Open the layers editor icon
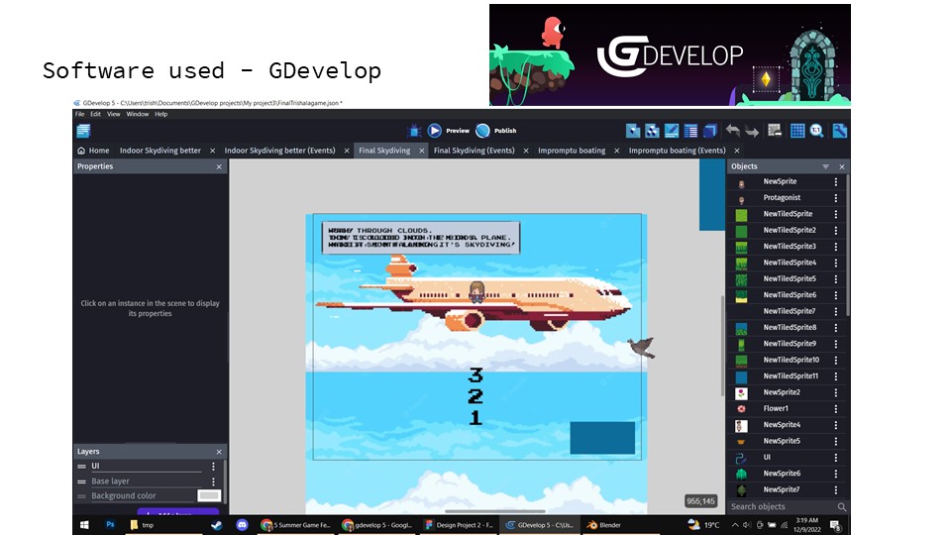This screenshot has width=951, height=535. [x=709, y=131]
